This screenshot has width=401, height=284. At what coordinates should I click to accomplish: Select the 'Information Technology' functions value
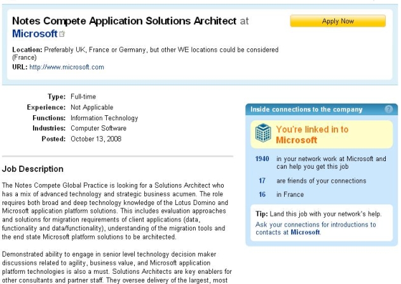(x=104, y=118)
